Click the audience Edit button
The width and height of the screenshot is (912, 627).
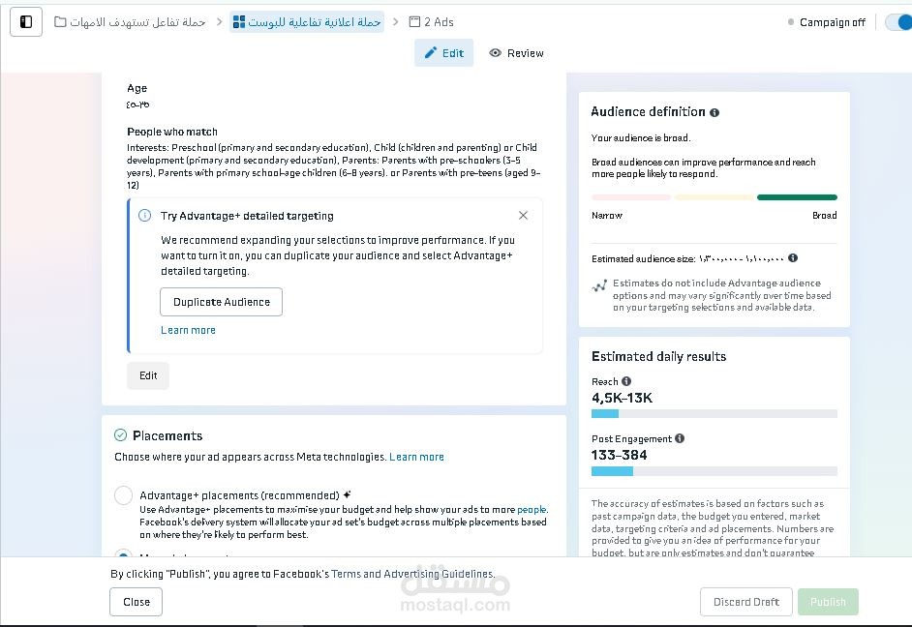pyautogui.click(x=148, y=375)
